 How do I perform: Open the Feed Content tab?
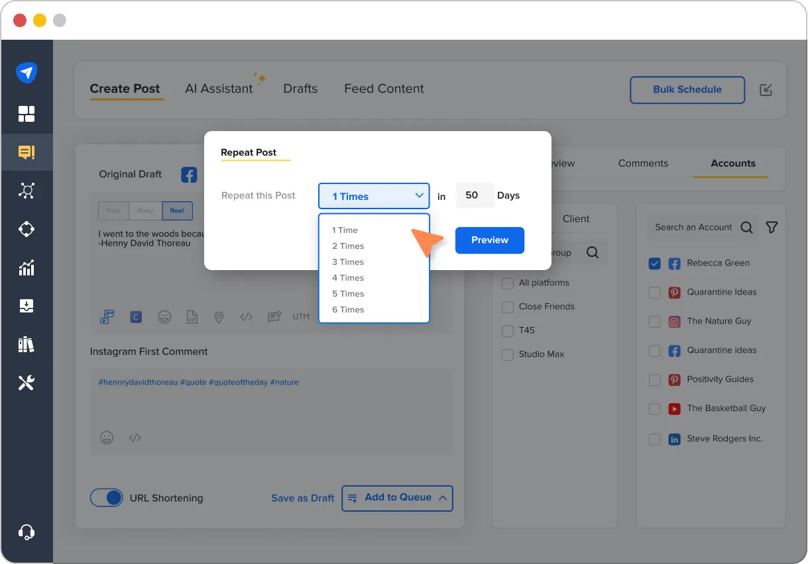tap(383, 88)
